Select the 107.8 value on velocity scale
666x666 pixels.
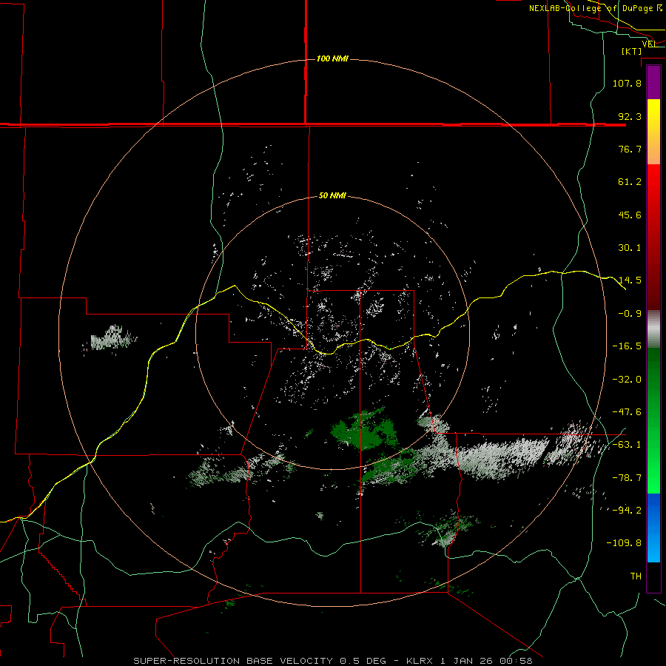[627, 83]
